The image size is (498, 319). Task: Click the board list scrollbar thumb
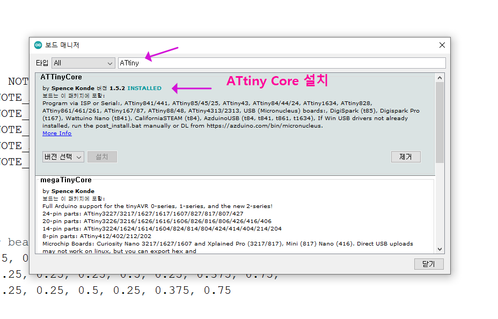click(x=440, y=123)
